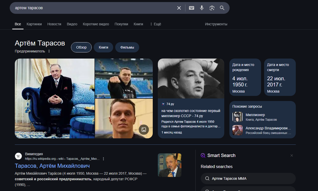Open the close-up portrait photo in collage

pyautogui.click(x=124, y=119)
